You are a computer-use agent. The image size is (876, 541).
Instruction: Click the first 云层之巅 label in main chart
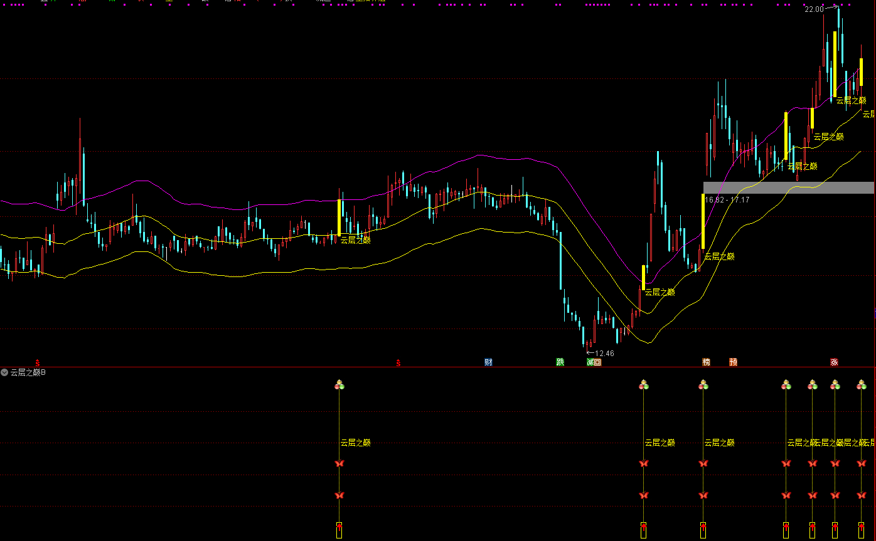(356, 239)
